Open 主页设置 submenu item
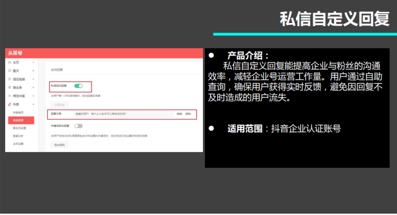This screenshot has height=215, width=397. point(18,144)
